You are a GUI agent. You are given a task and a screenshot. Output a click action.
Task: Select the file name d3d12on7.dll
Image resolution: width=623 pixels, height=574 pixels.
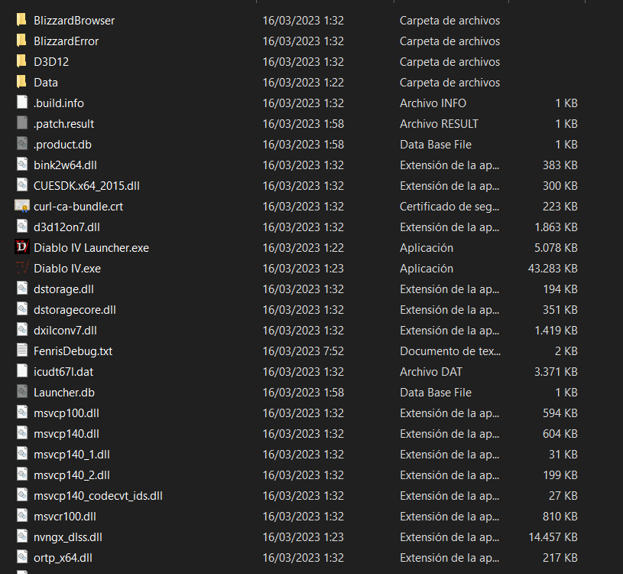(x=67, y=227)
